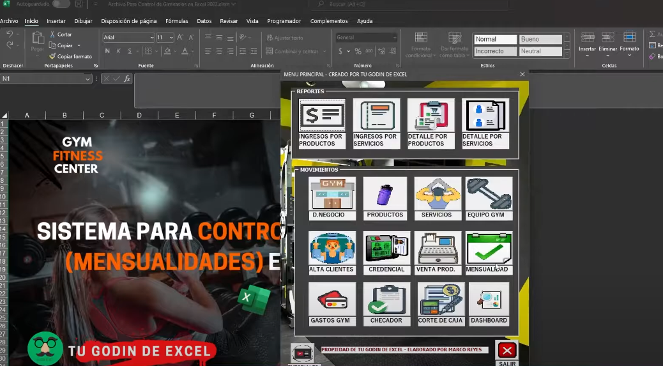
Task: Click the Buscar search box
Action: 410,4
